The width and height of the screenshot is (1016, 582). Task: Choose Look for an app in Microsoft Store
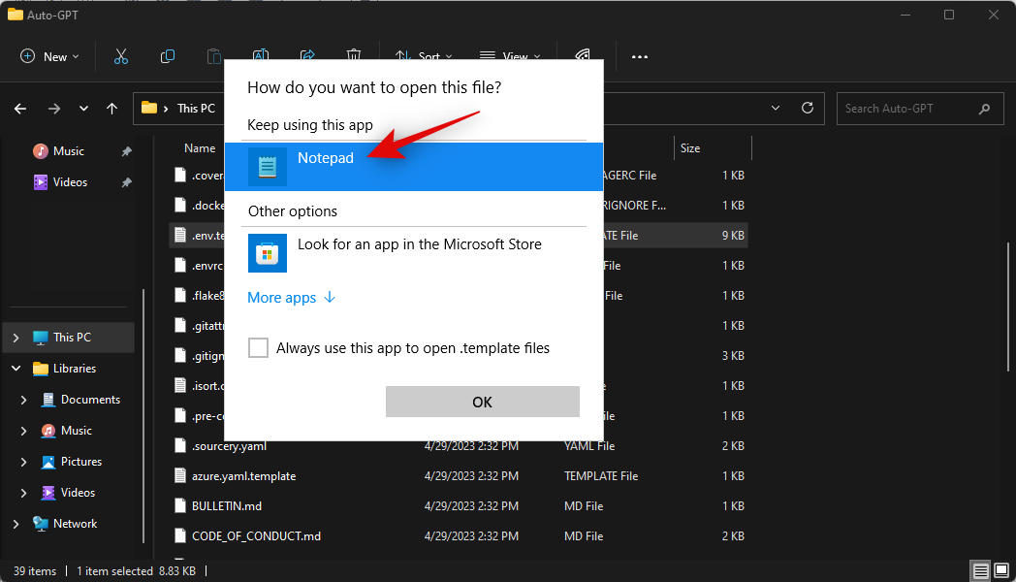[413, 253]
